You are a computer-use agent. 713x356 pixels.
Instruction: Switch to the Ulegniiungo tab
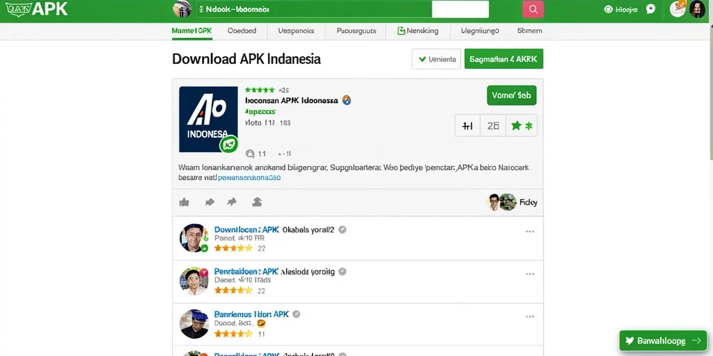[x=480, y=31]
